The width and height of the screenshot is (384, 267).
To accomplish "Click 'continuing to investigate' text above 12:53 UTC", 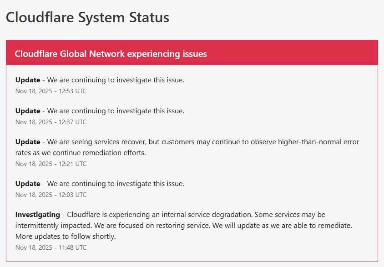I will point(116,80).
